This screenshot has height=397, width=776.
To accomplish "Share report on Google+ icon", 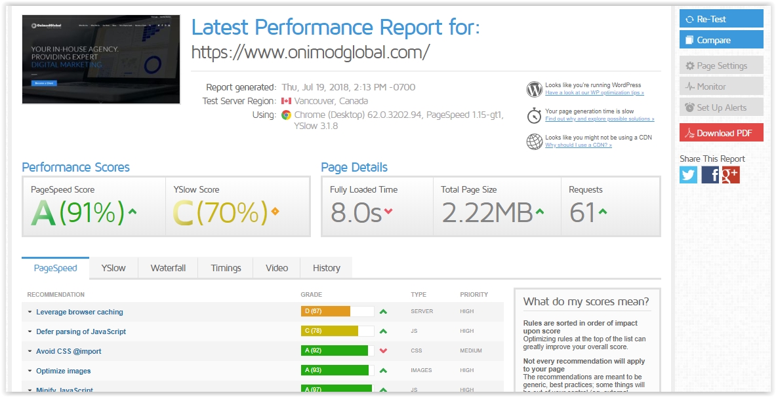I will 731,175.
